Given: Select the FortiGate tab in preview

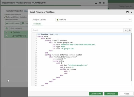Looking at the screenshot, I should 37,24.
